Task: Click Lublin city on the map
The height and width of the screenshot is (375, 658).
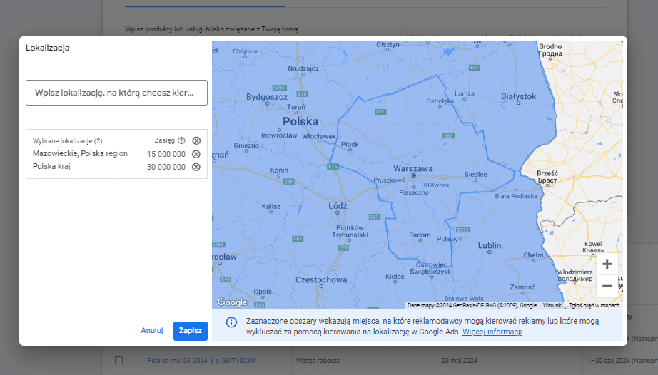Action: pos(490,245)
